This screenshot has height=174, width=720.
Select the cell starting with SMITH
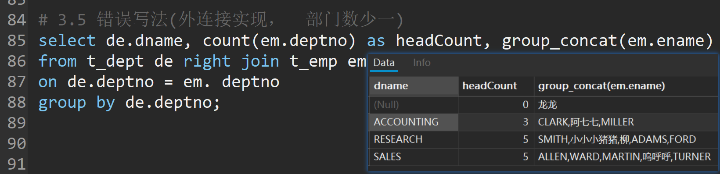tap(626, 139)
